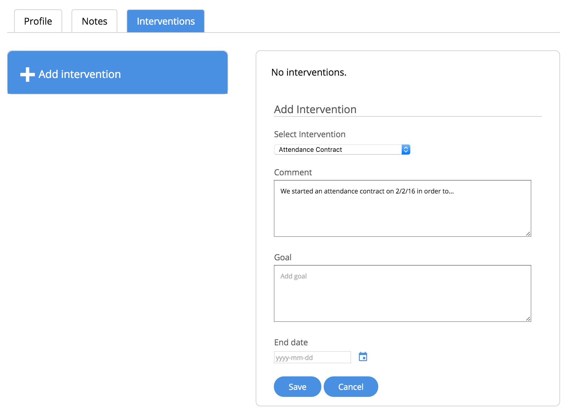The width and height of the screenshot is (570, 418).
Task: Click the Goal box resize handle
Action: pos(528,319)
